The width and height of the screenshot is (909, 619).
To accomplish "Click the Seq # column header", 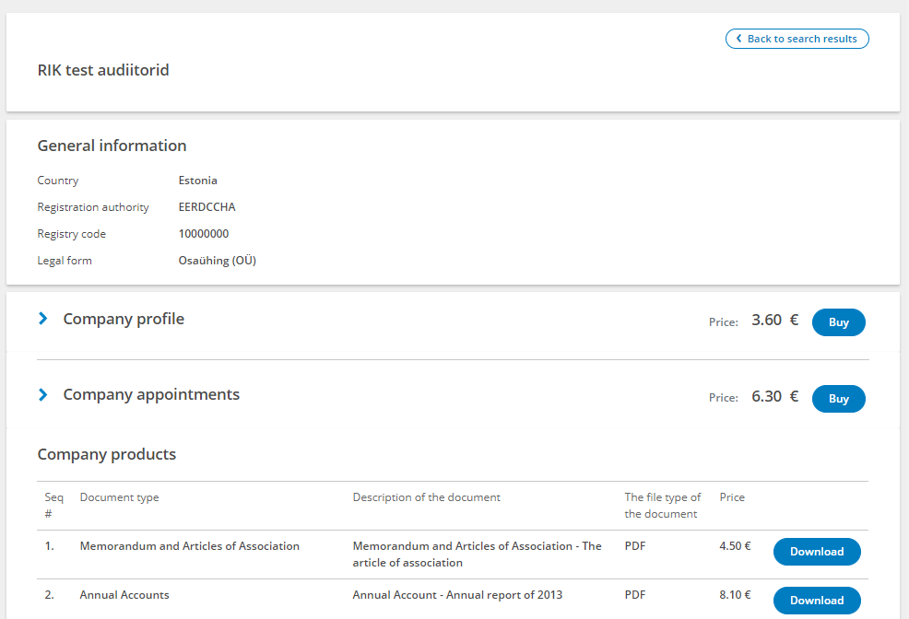I will (53, 506).
